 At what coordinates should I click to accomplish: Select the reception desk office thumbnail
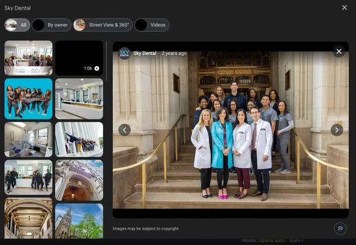[x=79, y=98]
